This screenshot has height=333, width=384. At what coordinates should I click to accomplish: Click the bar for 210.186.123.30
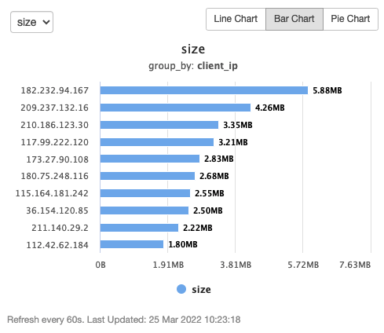pos(159,125)
